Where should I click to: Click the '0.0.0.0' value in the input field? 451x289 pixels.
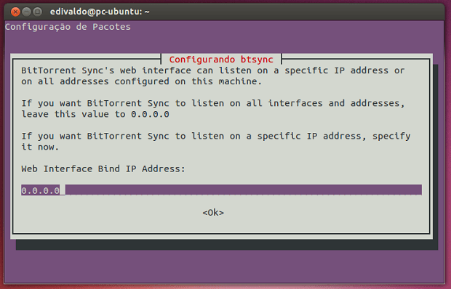click(40, 190)
